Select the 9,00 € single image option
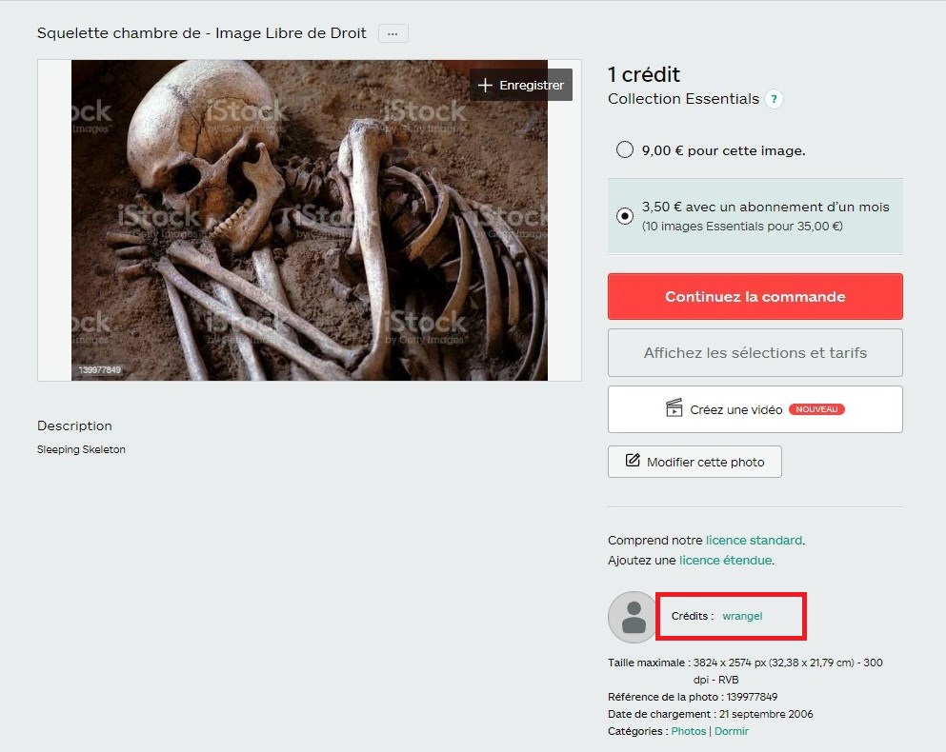 625,149
